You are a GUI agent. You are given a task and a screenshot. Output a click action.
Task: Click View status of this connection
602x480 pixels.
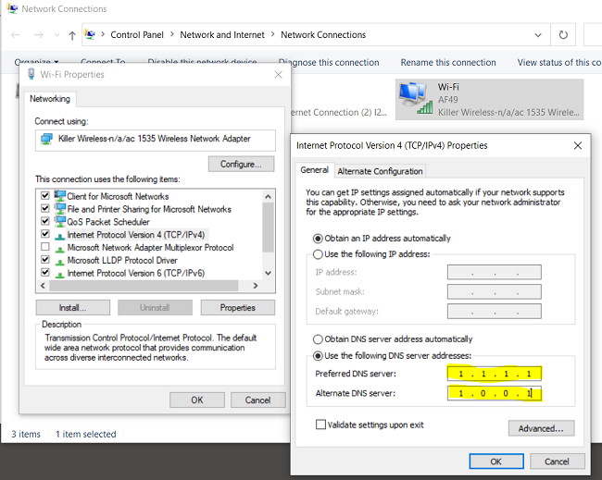(559, 63)
